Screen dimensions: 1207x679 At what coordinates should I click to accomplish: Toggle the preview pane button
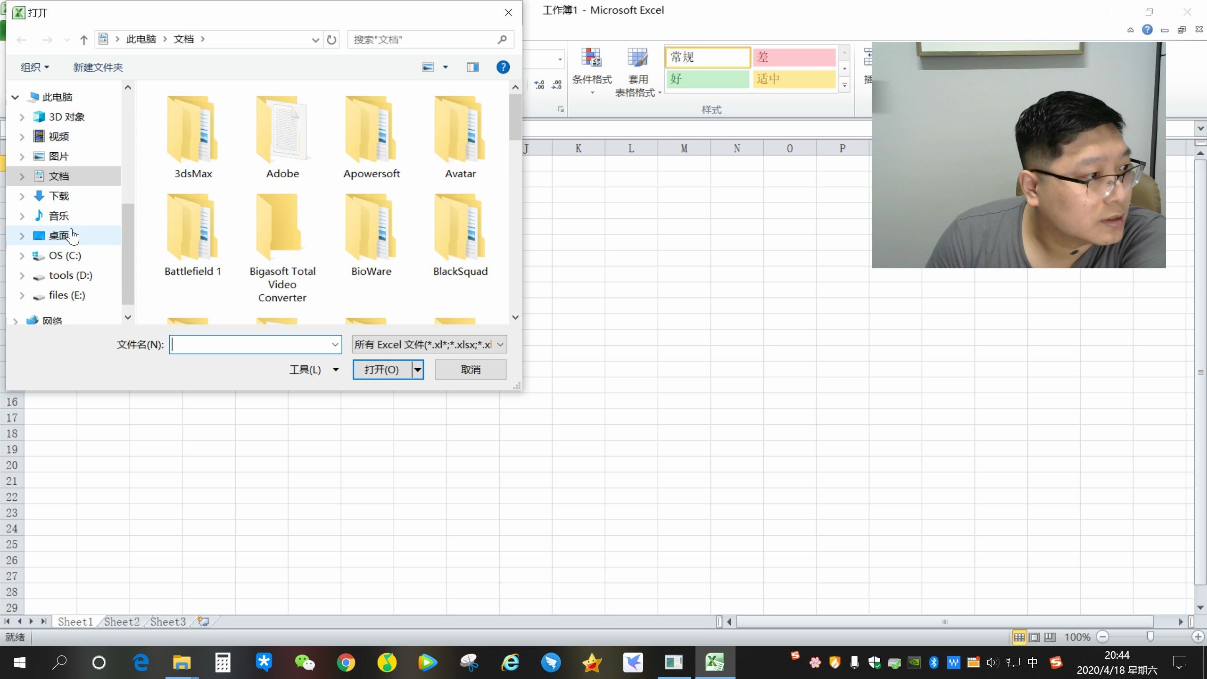pos(472,67)
